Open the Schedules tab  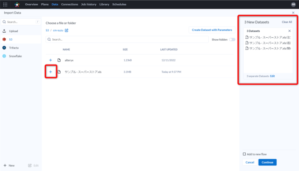pyautogui.click(x=119, y=4)
